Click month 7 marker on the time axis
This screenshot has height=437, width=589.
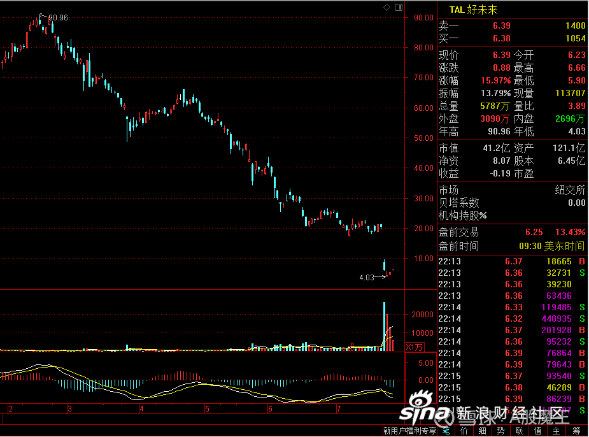point(339,409)
